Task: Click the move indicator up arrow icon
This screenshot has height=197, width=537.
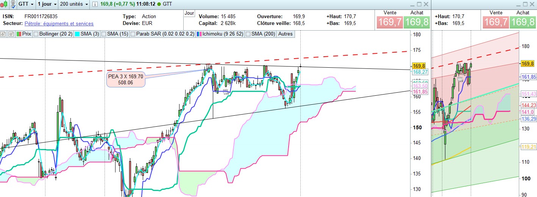Action: [11, 34]
